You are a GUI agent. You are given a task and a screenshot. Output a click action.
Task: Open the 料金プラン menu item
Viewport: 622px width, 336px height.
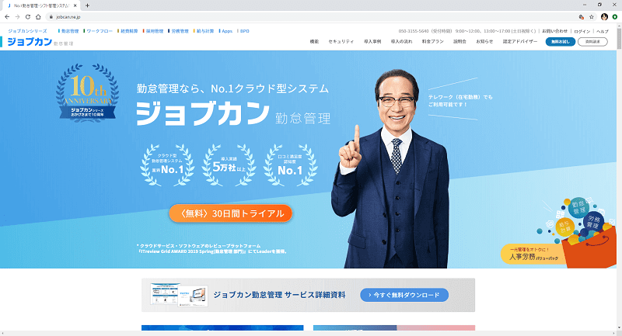click(433, 42)
